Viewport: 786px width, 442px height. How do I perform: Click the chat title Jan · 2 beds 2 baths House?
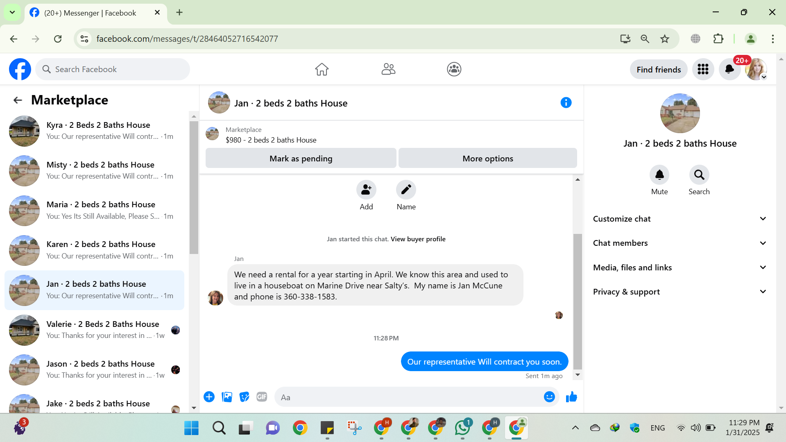coord(291,103)
